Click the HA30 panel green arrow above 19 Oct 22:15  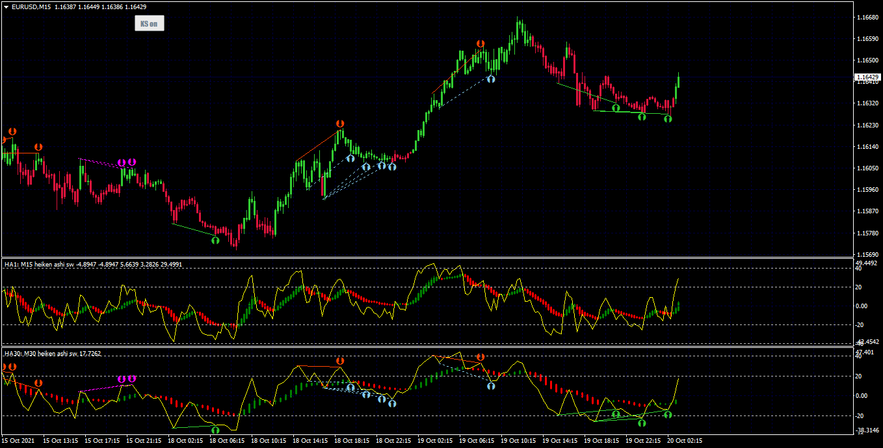click(642, 423)
